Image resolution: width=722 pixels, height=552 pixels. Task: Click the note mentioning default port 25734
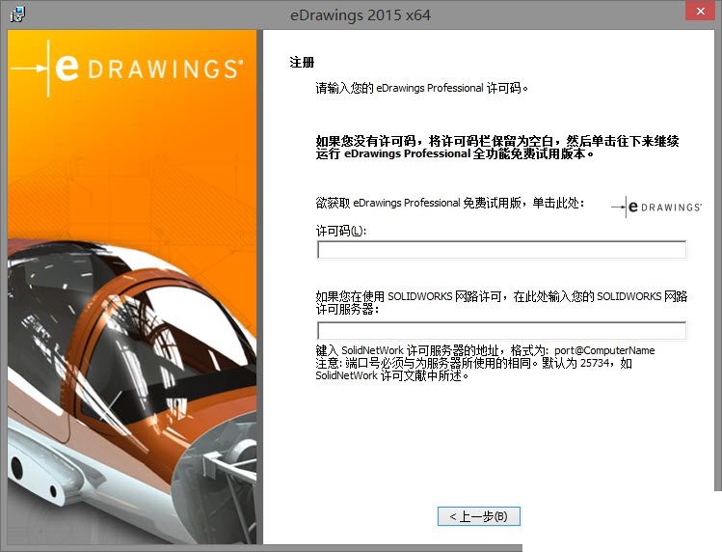(x=473, y=364)
